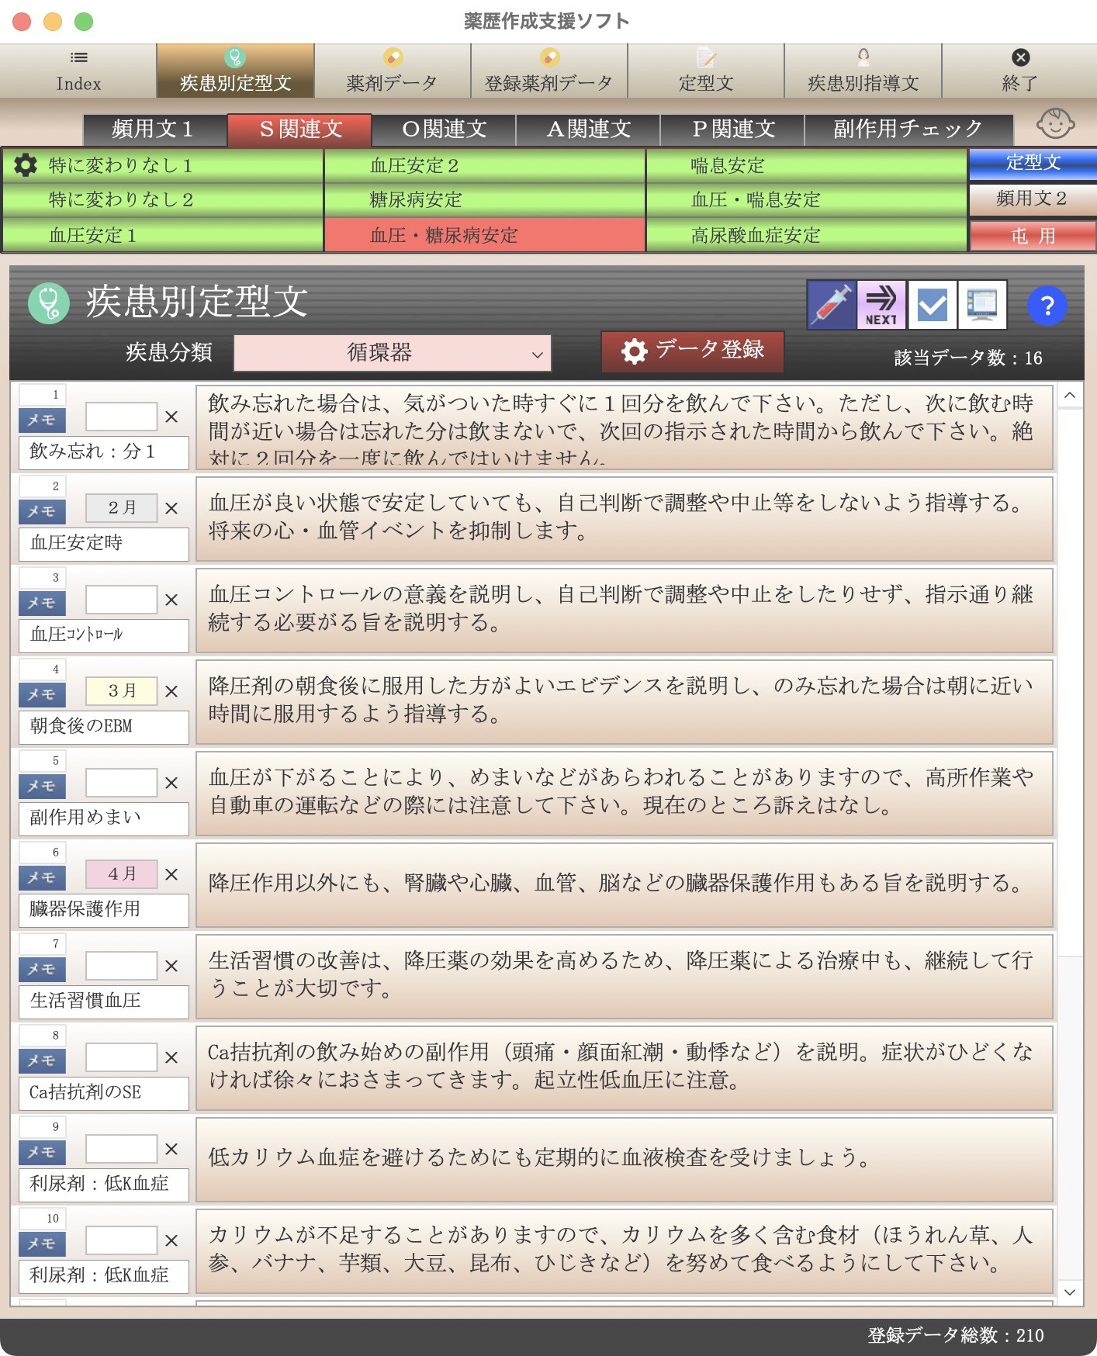1097x1356 pixels.
Task: Click the X in row 5 (副作用めまい)
Action: coord(171,783)
